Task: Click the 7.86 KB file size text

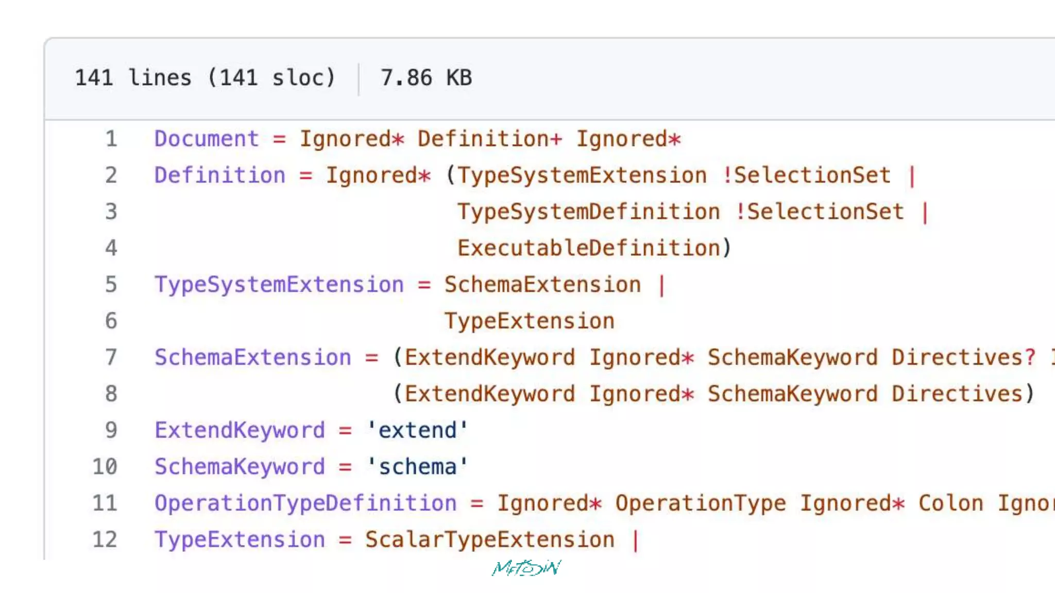Action: 426,78
